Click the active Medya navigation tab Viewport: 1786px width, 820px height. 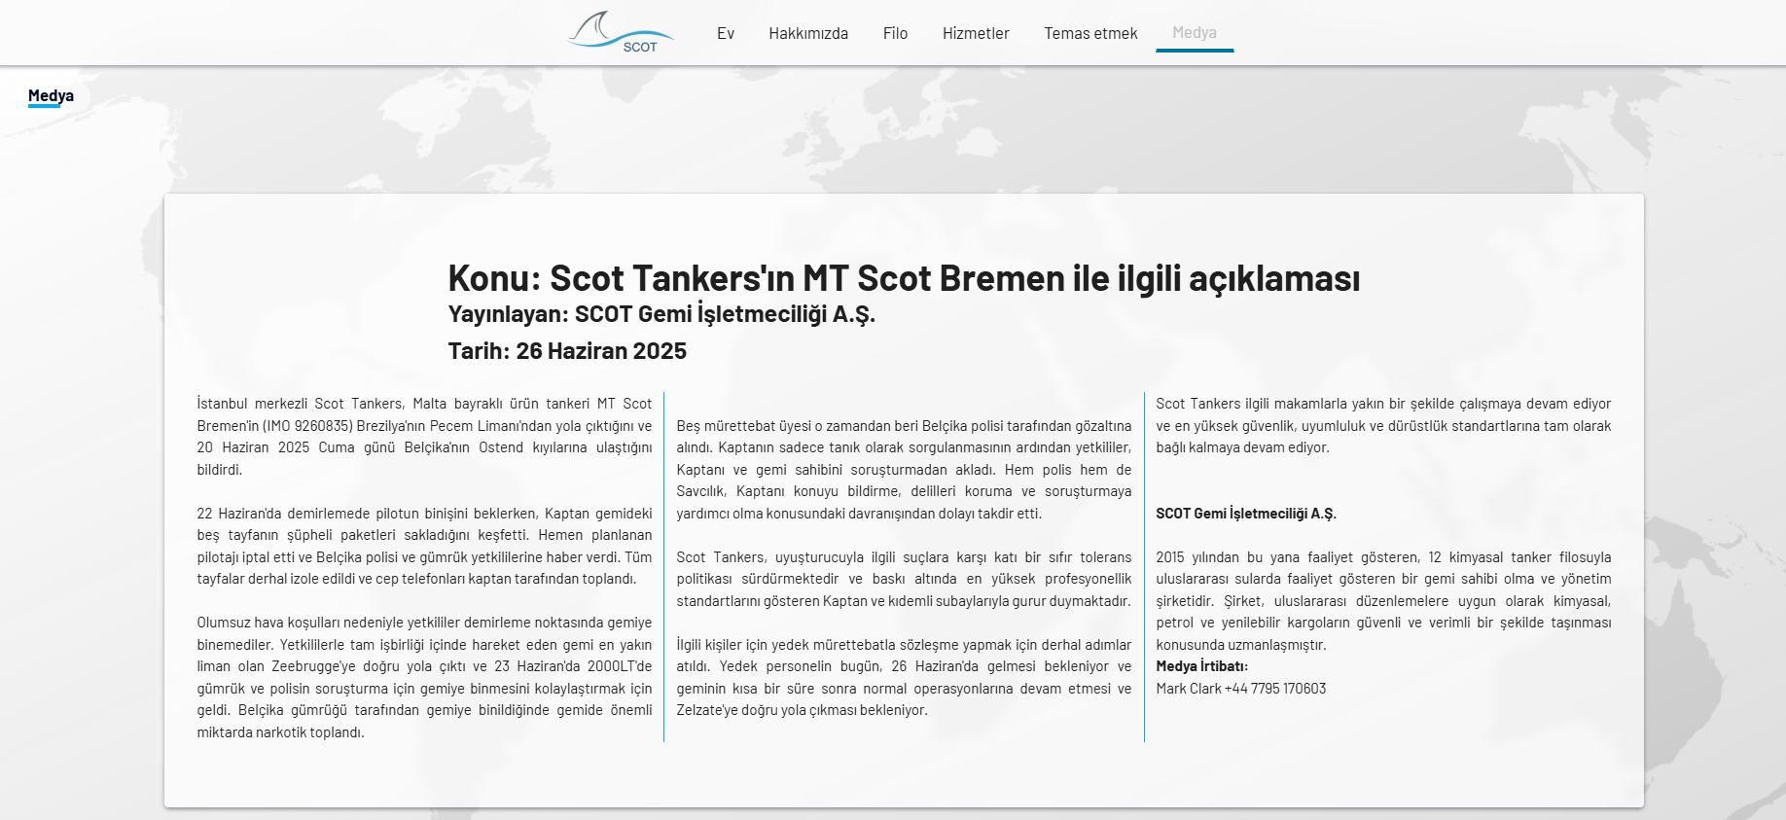pyautogui.click(x=1194, y=33)
